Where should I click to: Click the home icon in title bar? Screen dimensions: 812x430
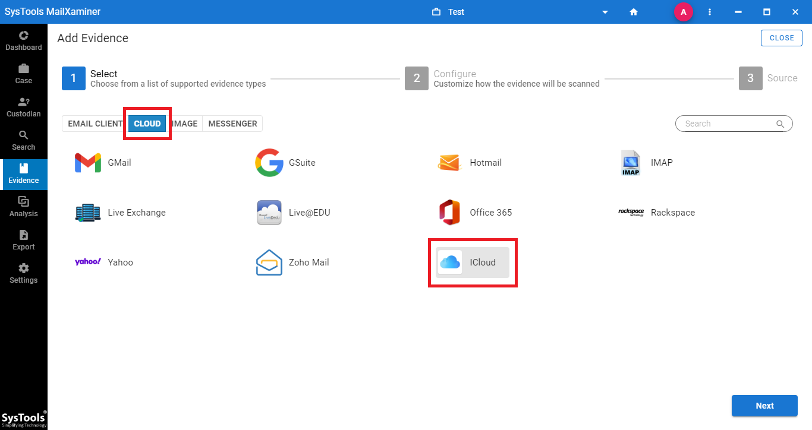coord(634,12)
